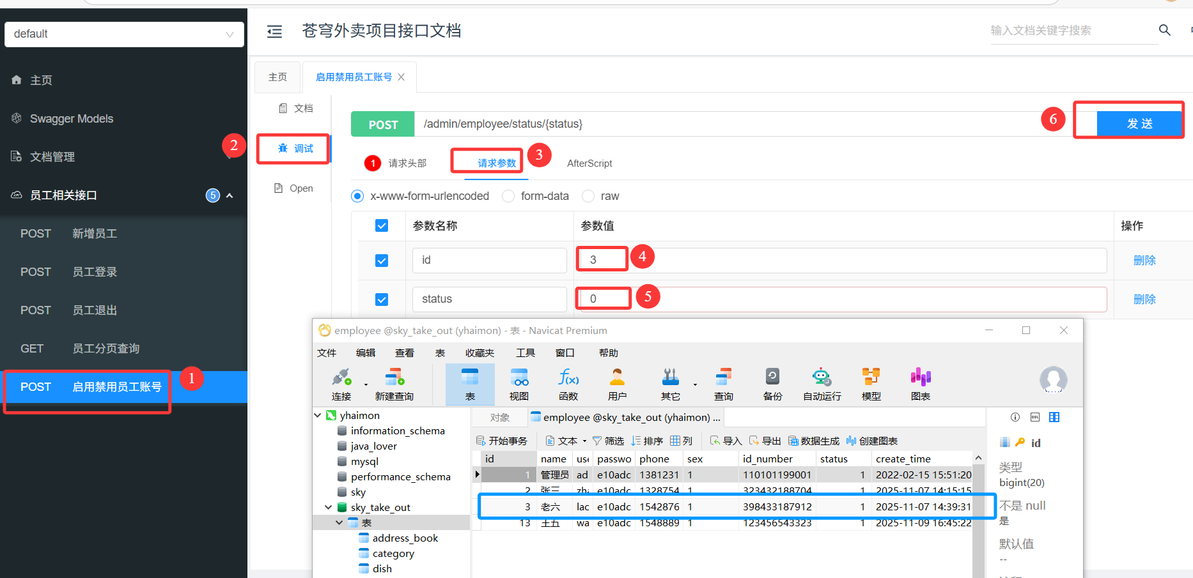1193x578 pixels.
Task: Uncheck the status parameter checkbox
Action: (382, 300)
